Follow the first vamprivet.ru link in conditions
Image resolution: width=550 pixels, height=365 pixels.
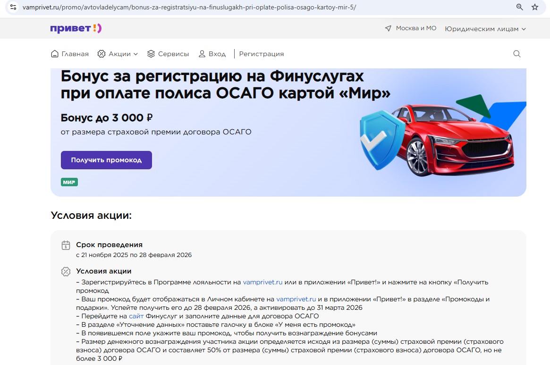(262, 282)
